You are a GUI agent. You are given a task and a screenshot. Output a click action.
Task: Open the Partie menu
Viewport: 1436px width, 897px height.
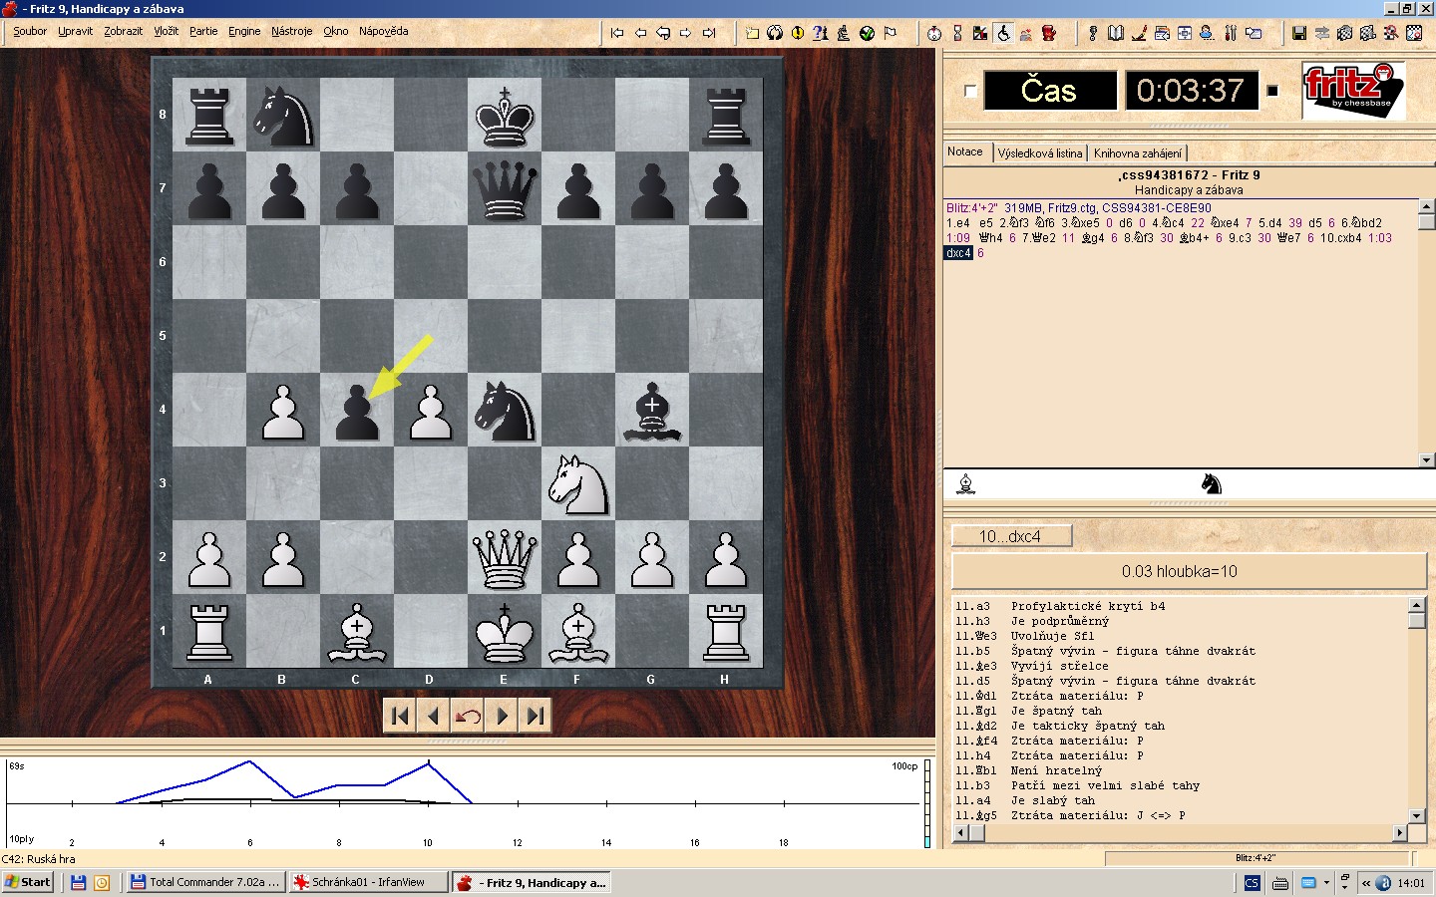tap(203, 32)
